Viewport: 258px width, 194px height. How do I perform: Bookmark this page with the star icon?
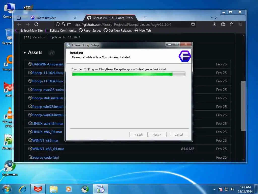(193, 25)
